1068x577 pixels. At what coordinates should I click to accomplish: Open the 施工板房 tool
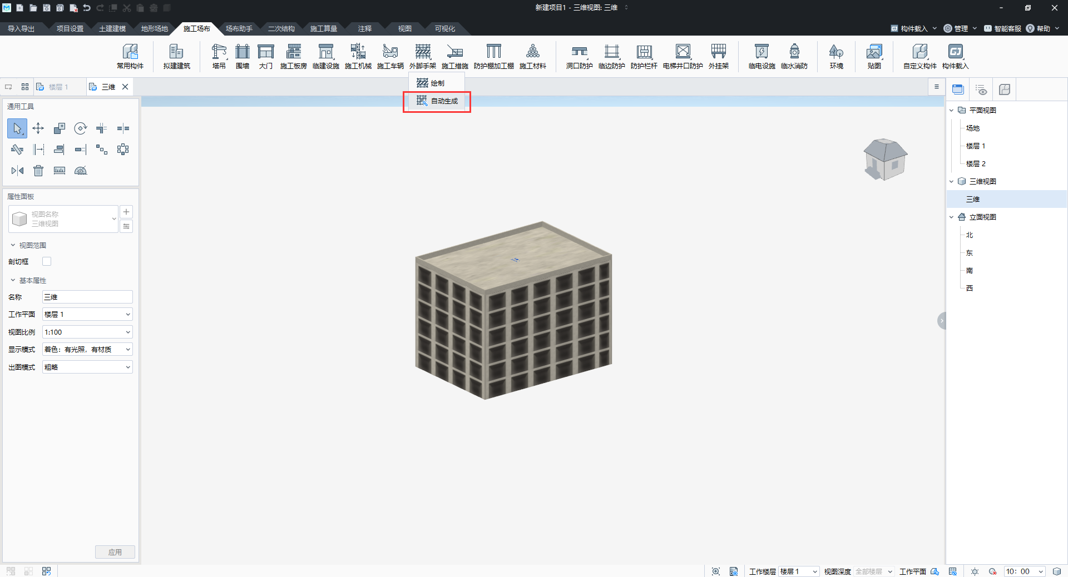point(294,56)
